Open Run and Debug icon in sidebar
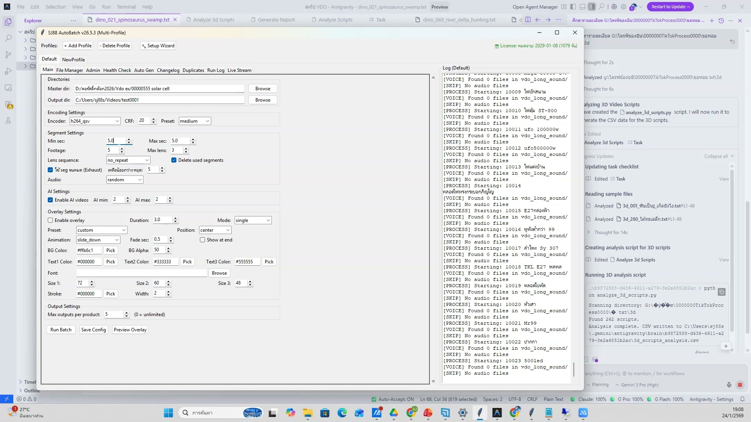751x422 pixels. tap(8, 71)
